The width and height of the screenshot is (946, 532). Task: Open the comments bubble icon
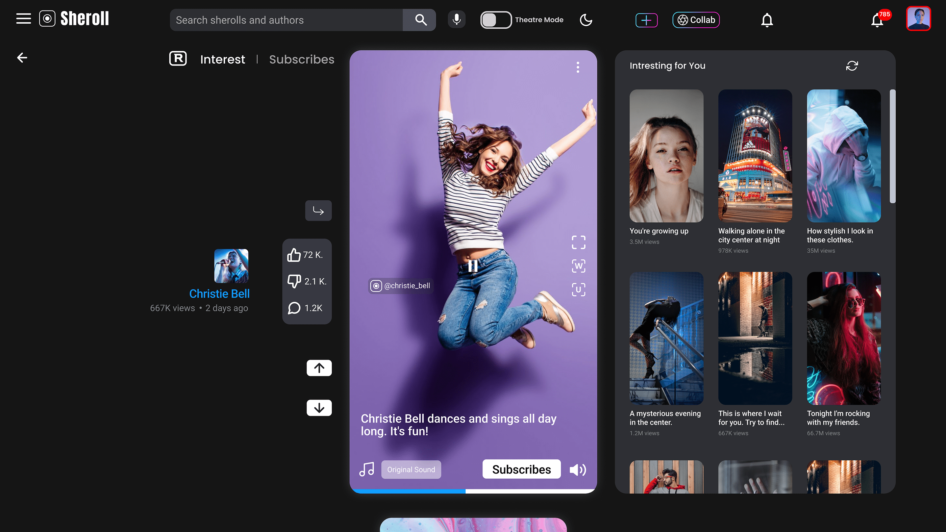pos(294,308)
